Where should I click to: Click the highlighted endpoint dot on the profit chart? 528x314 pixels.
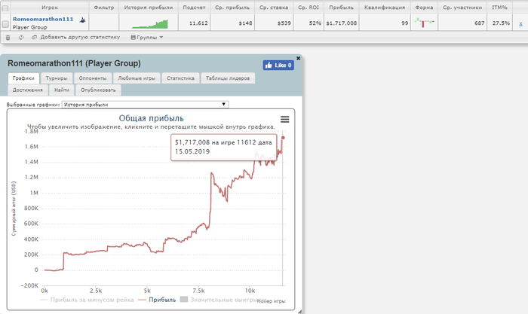[283, 138]
